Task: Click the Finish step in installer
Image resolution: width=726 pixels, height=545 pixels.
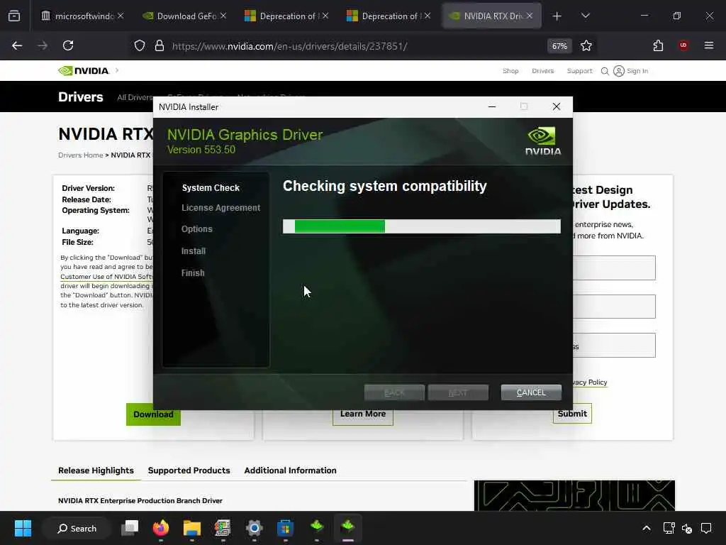Action: coord(193,273)
